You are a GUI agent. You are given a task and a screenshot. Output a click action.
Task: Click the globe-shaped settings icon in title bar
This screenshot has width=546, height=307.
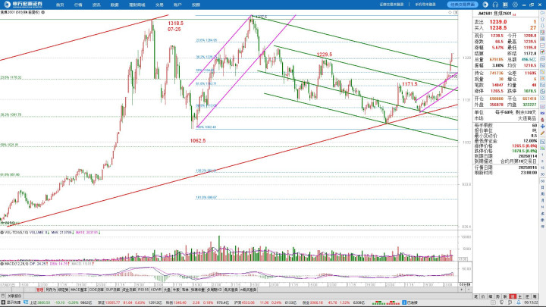pos(515,5)
